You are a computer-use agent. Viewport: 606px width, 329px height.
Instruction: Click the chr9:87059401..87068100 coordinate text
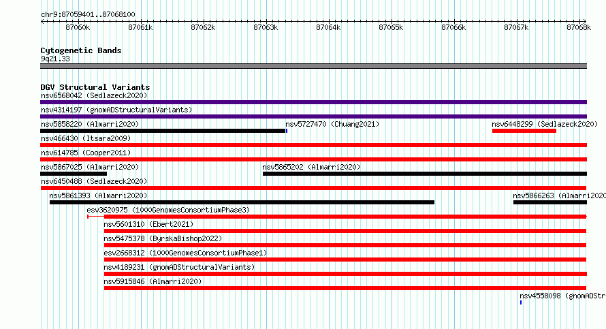pyautogui.click(x=88, y=14)
